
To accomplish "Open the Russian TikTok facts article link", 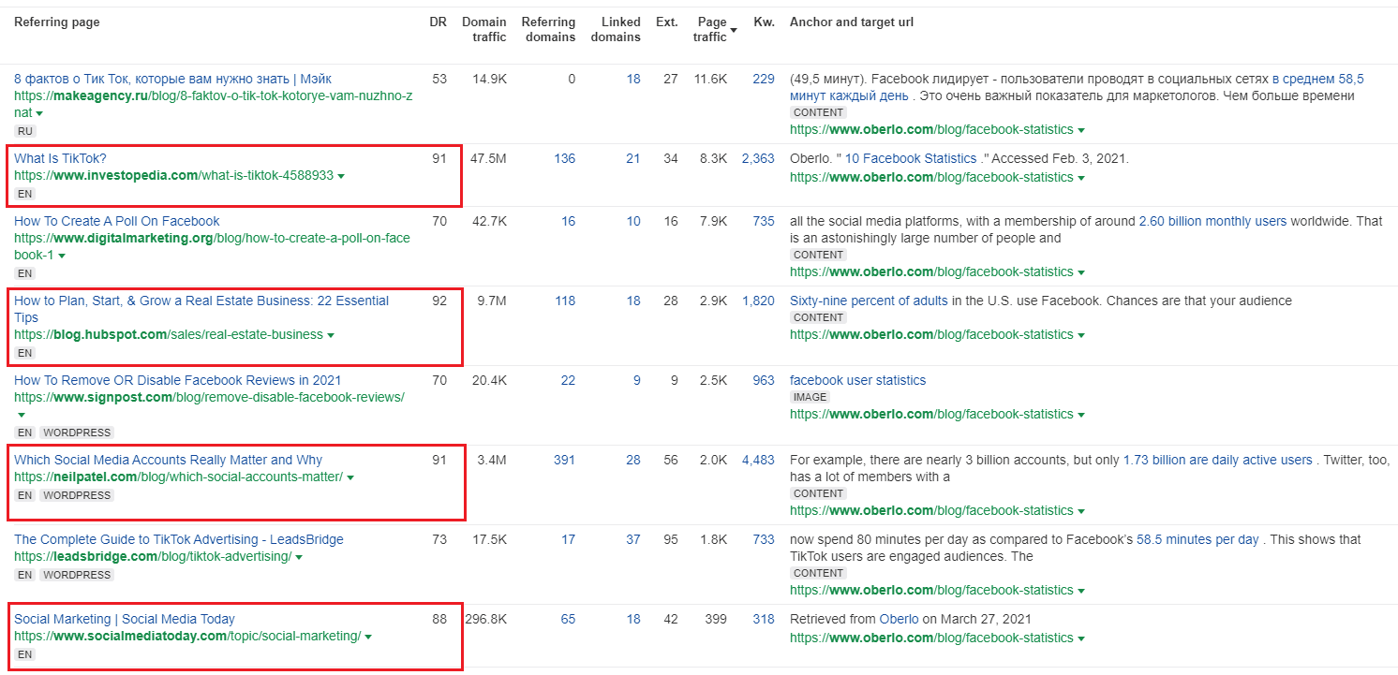I will click(x=172, y=79).
